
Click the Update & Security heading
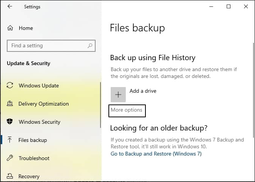28,63
